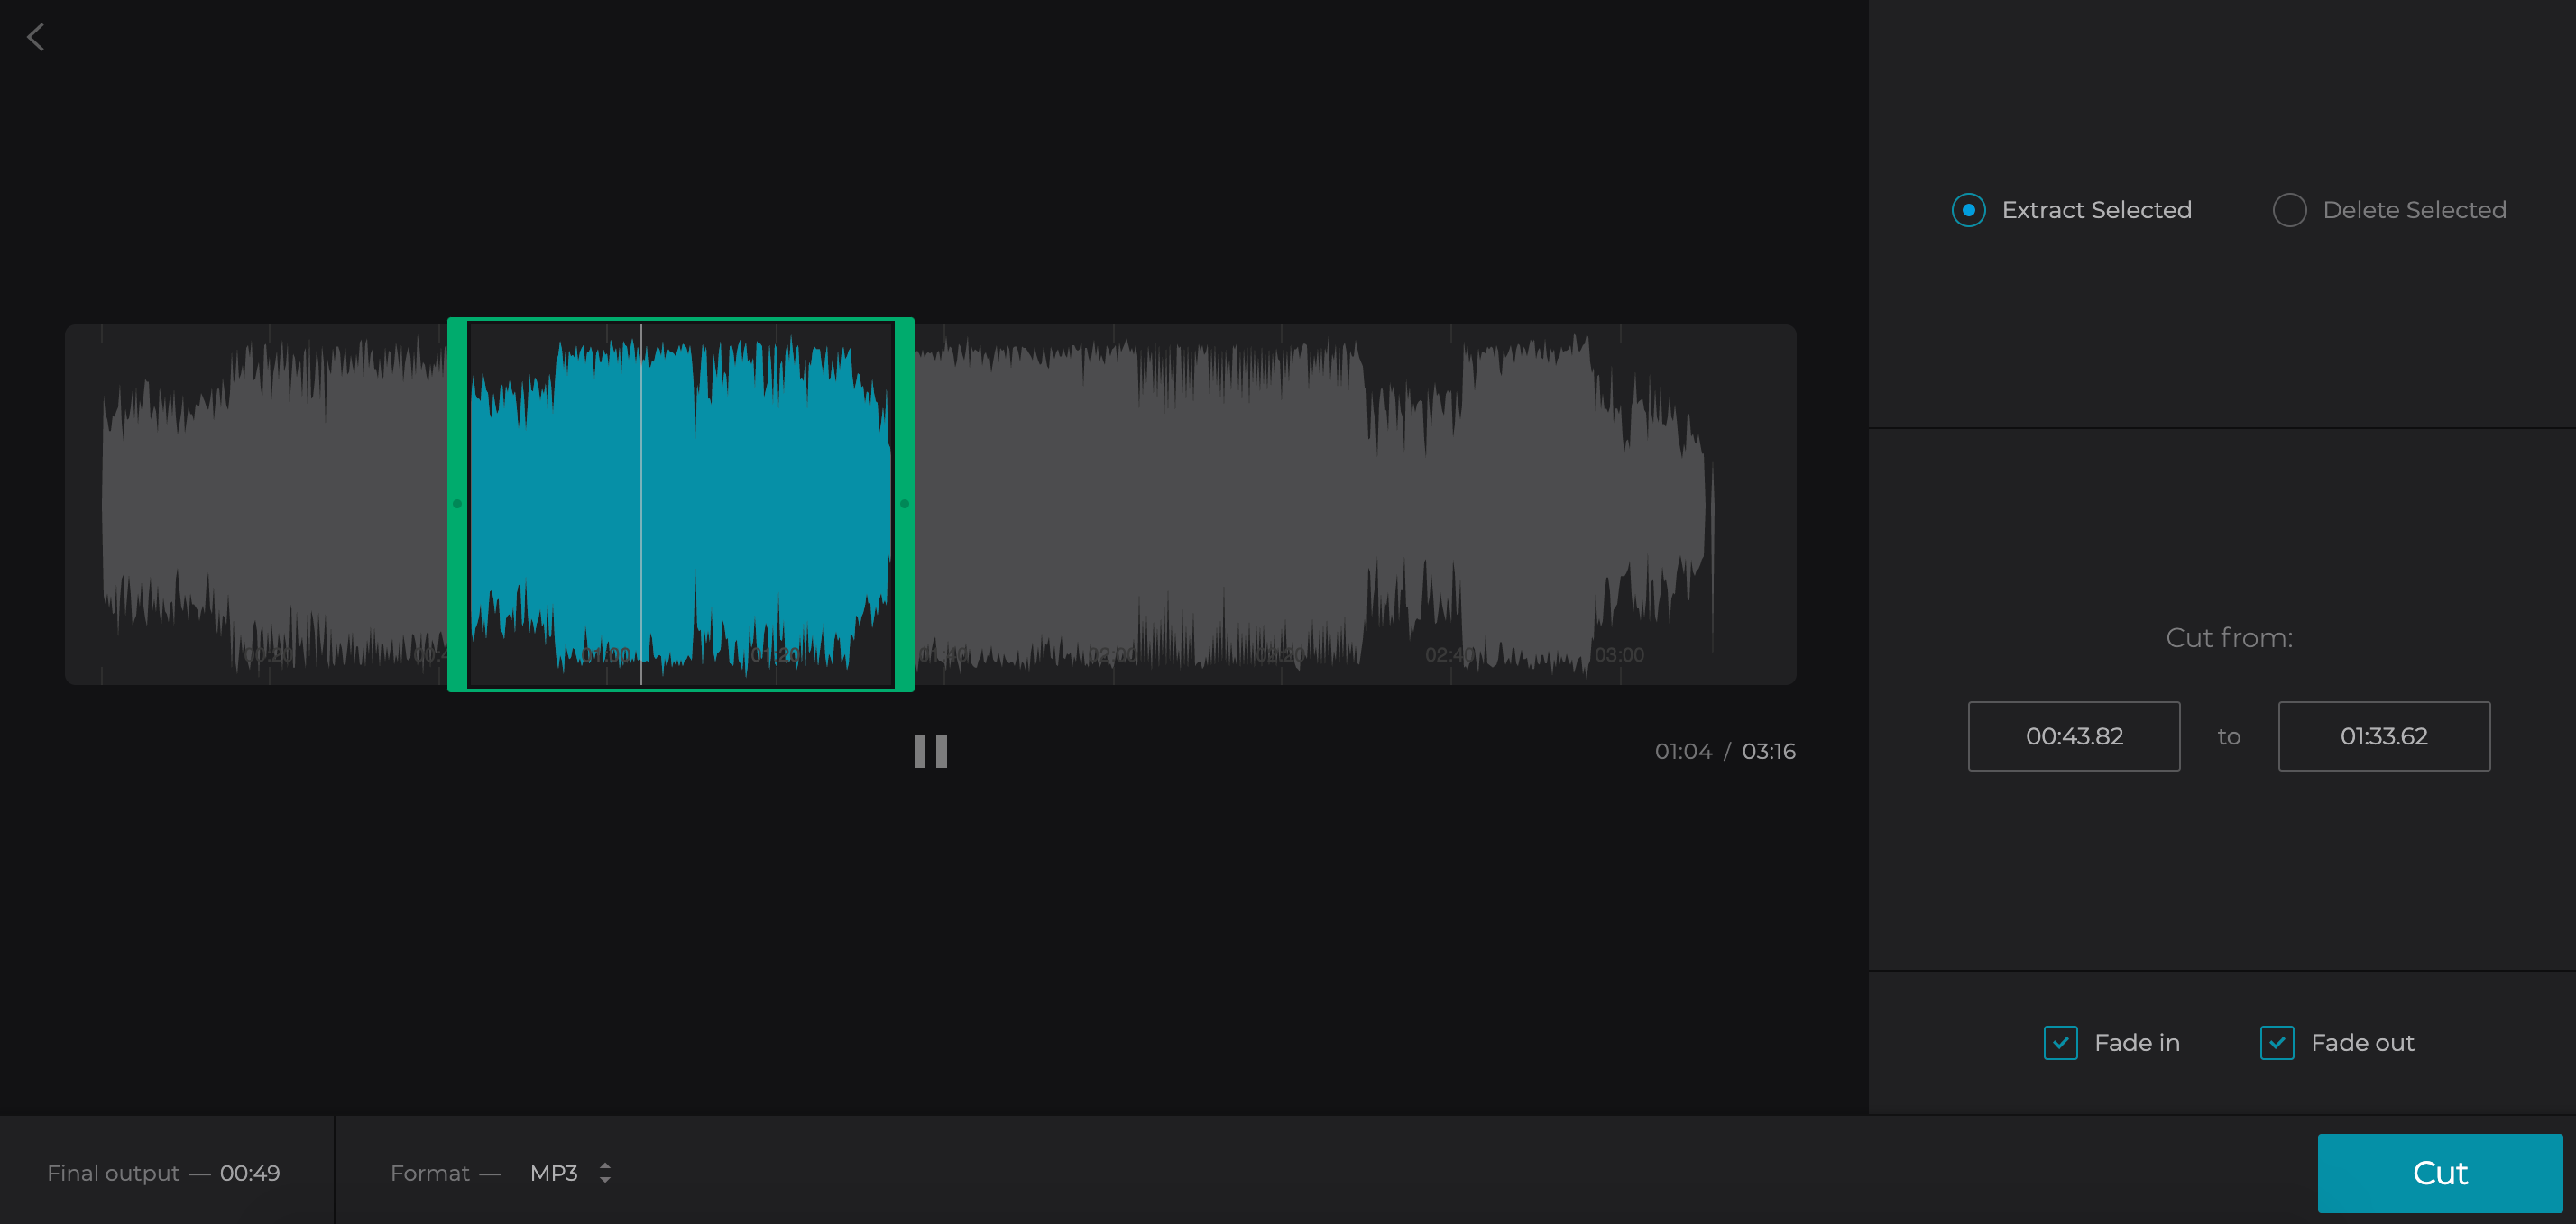Check the Fade in checkmark icon
This screenshot has height=1224, width=2576.
pyautogui.click(x=2060, y=1042)
